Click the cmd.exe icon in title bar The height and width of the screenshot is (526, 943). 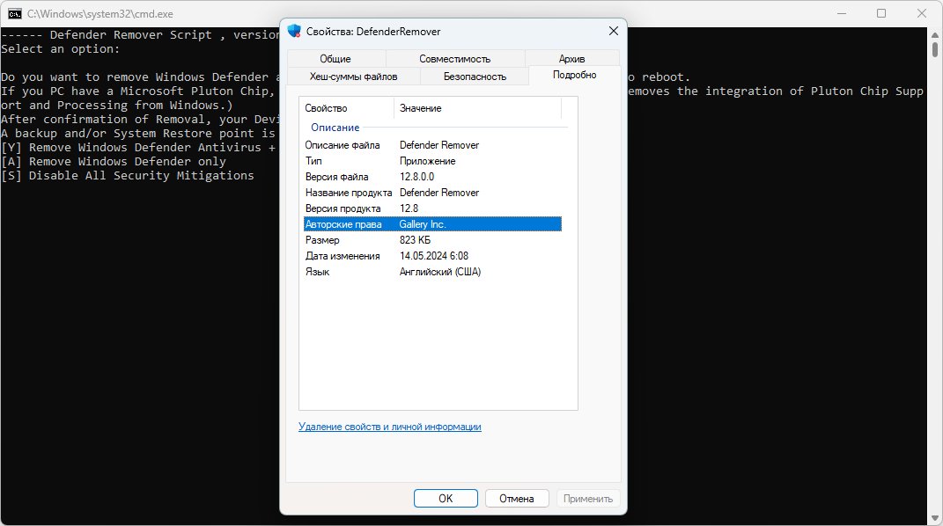click(14, 14)
